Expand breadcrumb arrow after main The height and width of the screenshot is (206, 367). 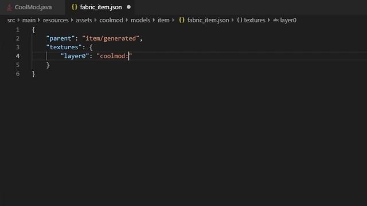(39, 21)
